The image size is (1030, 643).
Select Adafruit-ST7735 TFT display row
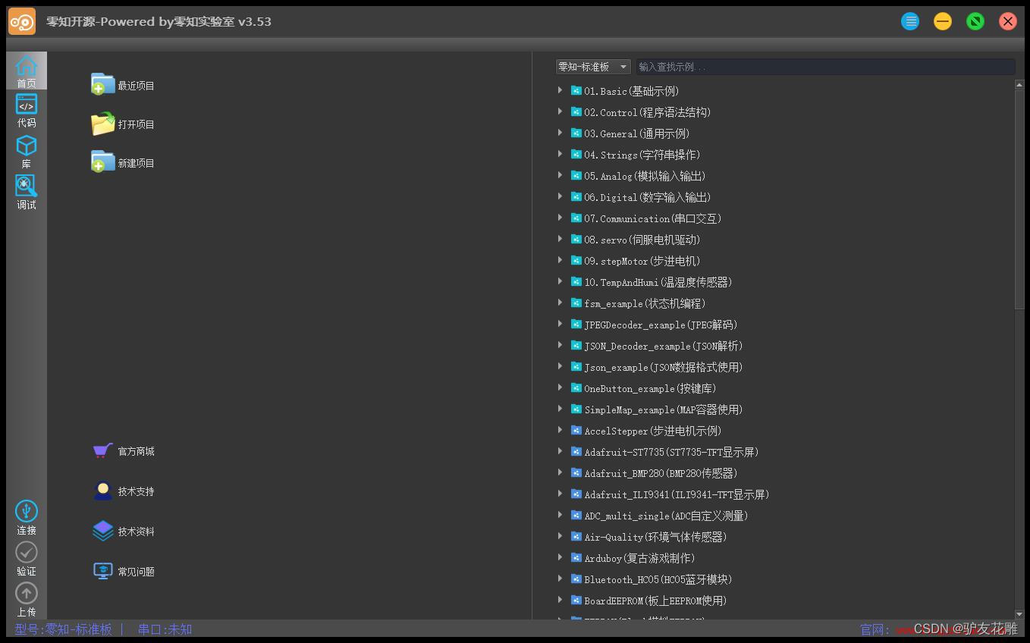[671, 452]
